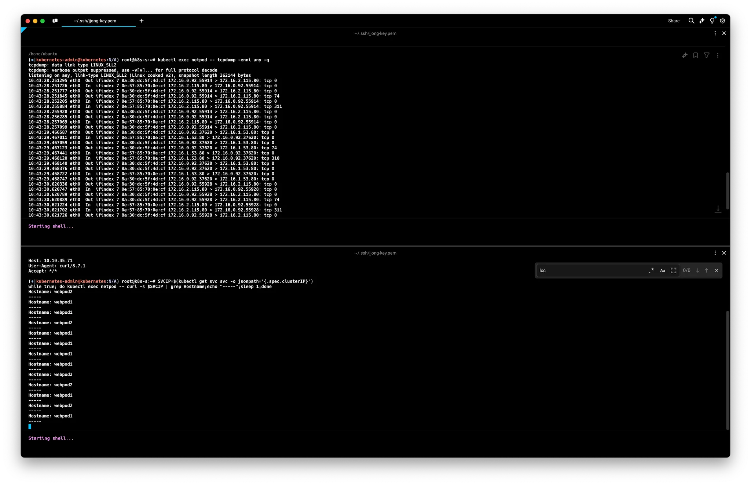This screenshot has width=751, height=485.
Task: Open the Warp AI sparkles icon in title bar
Action: 701,21
